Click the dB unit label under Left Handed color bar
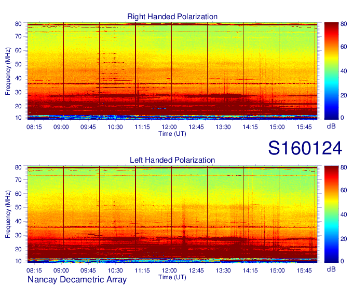 (331, 269)
